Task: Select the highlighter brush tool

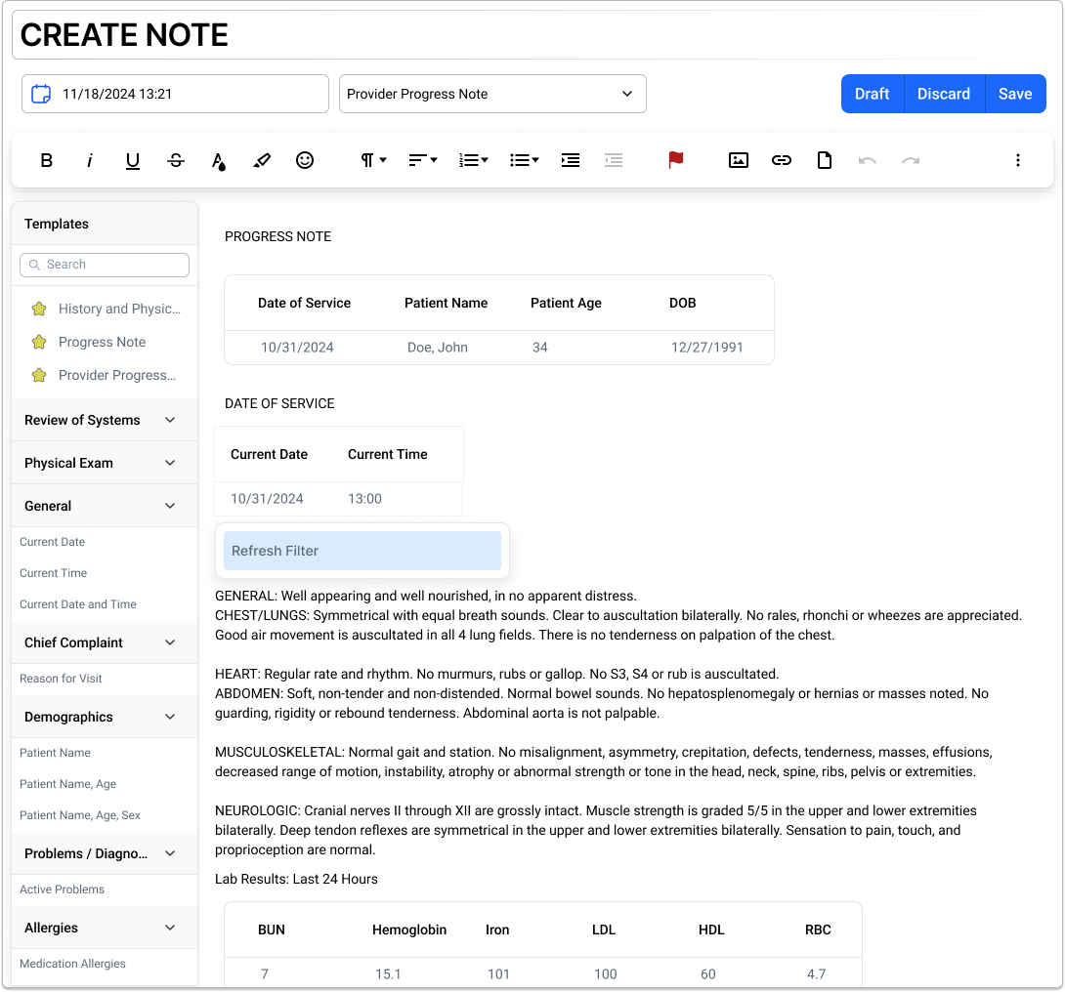Action: pos(262,160)
